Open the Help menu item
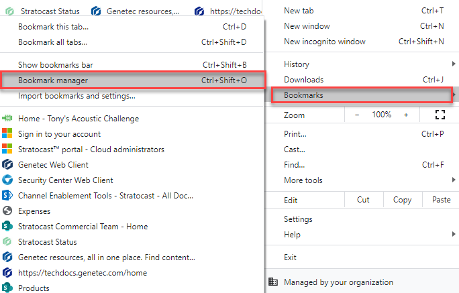The height and width of the screenshot is (293, 459). tap(362, 235)
